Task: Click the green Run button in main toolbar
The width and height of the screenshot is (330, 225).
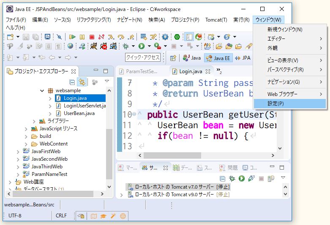Action: [142, 46]
